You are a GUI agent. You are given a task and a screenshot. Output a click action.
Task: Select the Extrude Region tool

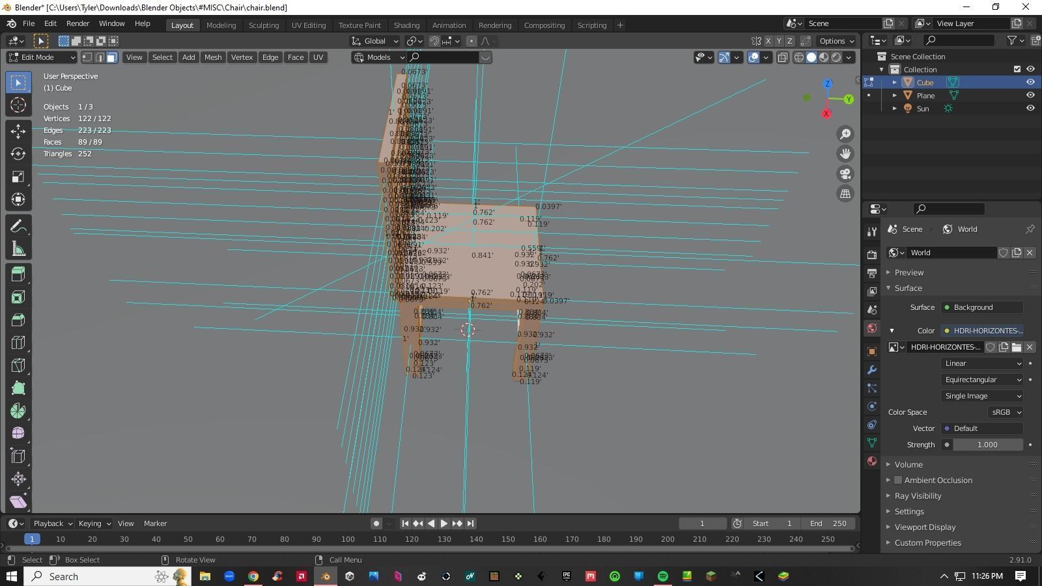click(x=18, y=274)
